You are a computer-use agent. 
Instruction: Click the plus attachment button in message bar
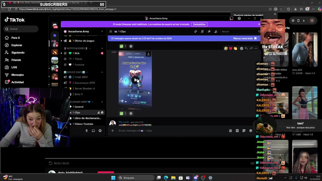tap(112, 130)
